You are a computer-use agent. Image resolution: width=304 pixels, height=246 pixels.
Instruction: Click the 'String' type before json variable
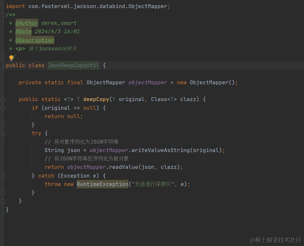click(x=54, y=150)
